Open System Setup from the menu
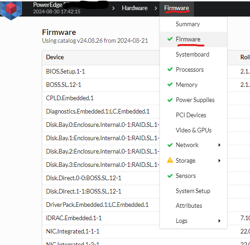The height and width of the screenshot is (245, 250). tap(193, 191)
